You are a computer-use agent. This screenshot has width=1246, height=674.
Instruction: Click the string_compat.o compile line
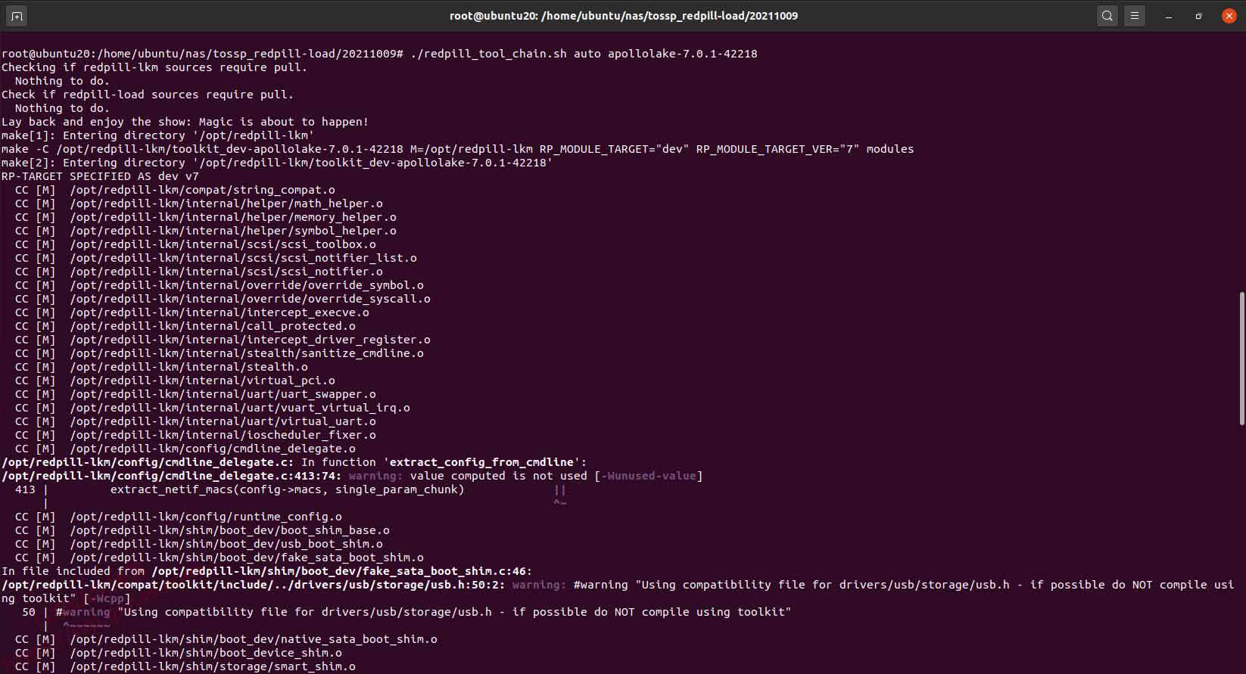tap(202, 190)
